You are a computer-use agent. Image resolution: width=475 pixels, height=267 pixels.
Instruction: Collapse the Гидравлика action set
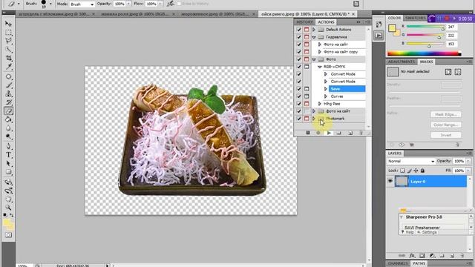point(314,37)
